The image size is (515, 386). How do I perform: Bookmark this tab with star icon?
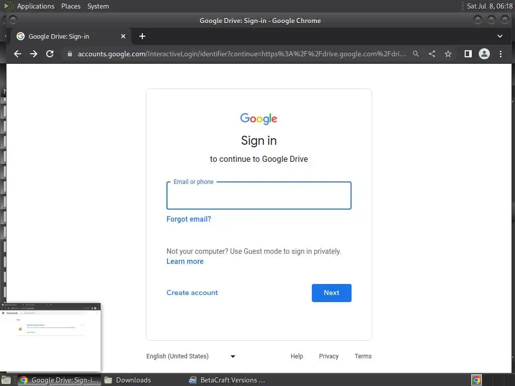tap(448, 54)
